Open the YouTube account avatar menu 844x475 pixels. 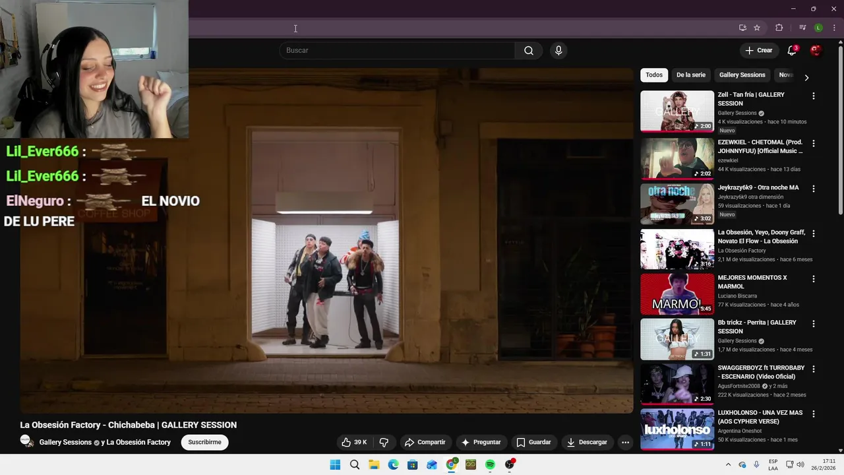coord(816,51)
